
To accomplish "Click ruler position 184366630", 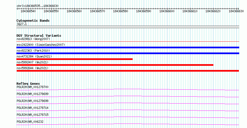I will [236, 11].
